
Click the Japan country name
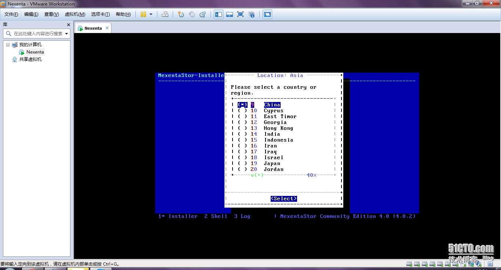pyautogui.click(x=272, y=164)
